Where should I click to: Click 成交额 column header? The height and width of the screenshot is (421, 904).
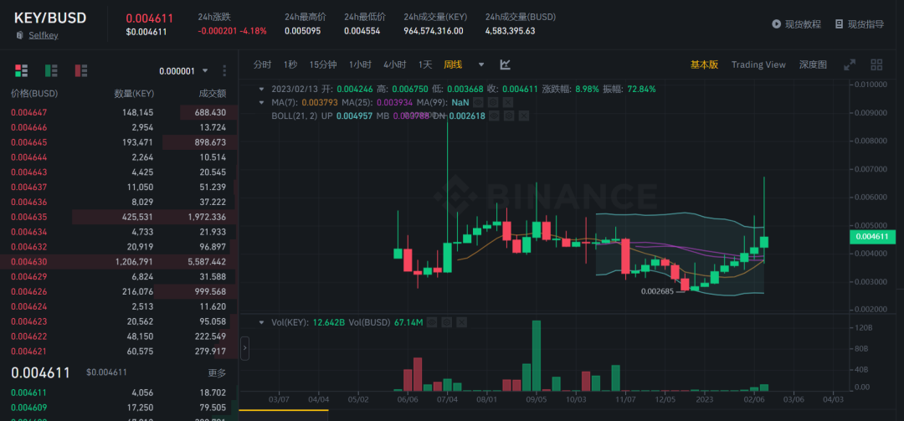click(x=212, y=94)
